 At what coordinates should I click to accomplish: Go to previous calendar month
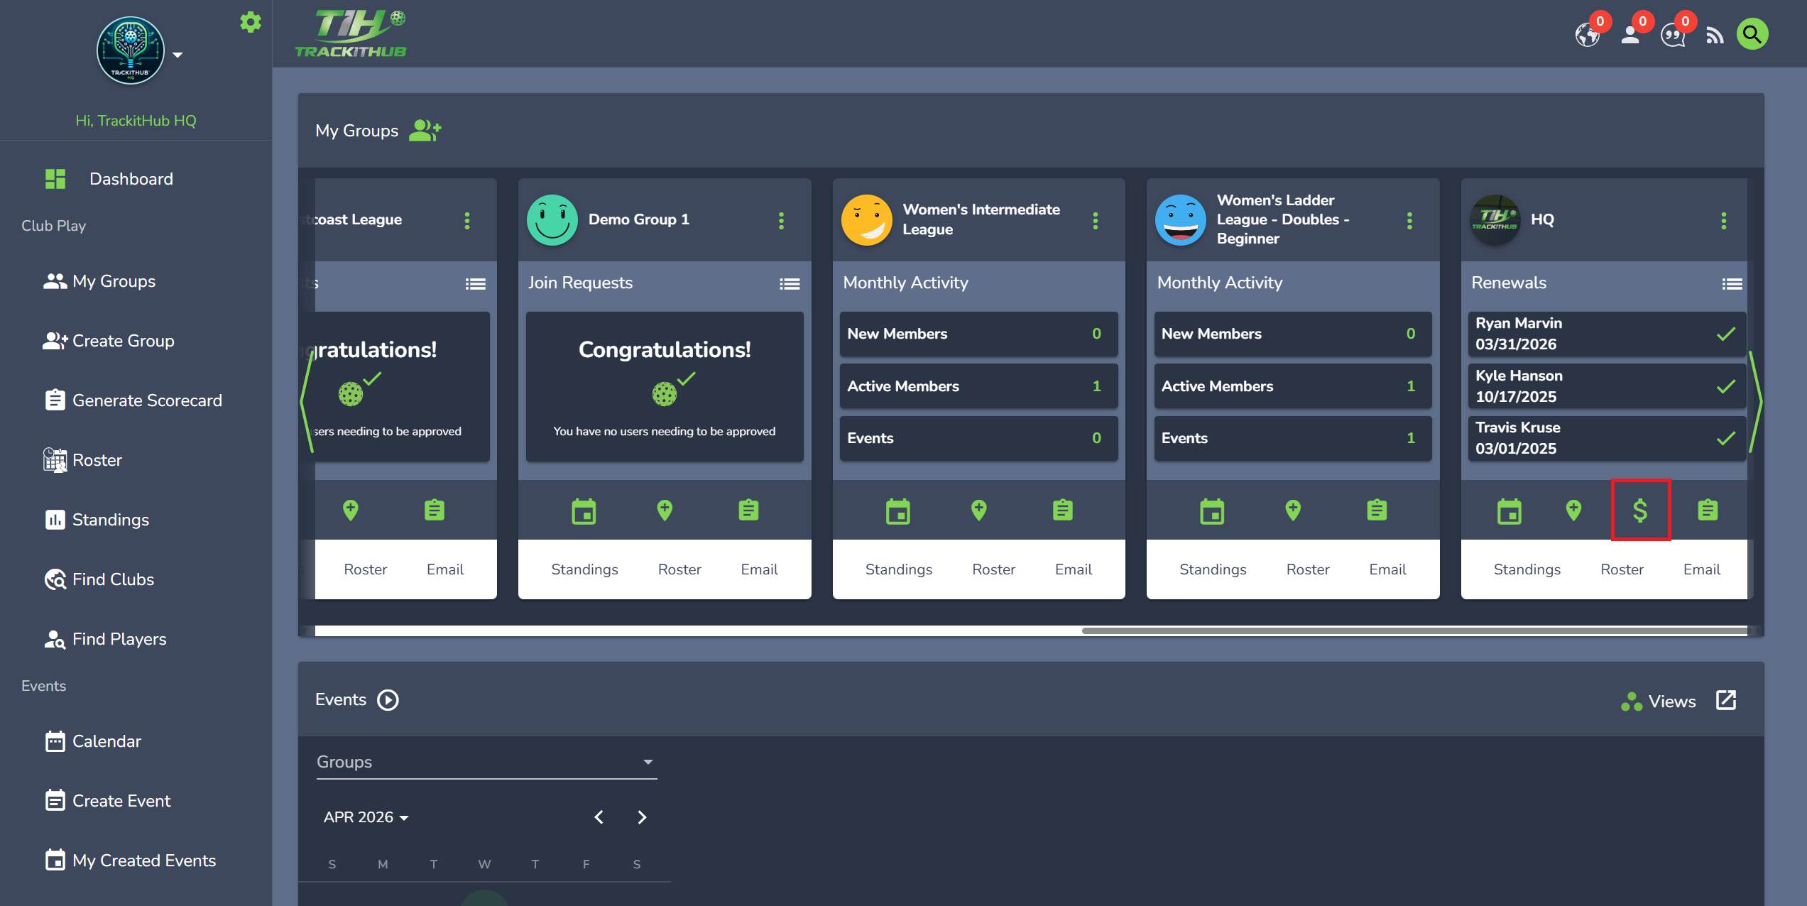[x=599, y=817]
